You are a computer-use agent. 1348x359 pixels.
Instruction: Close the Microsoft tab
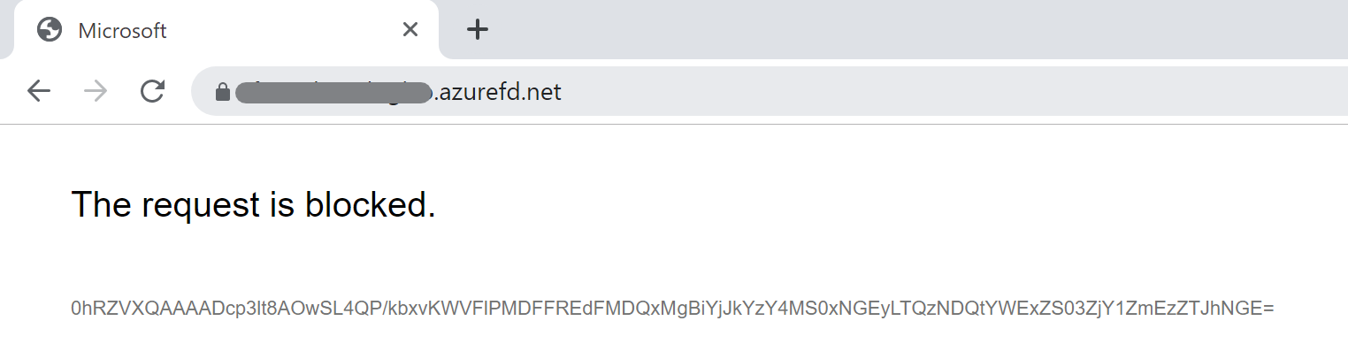pyautogui.click(x=410, y=30)
